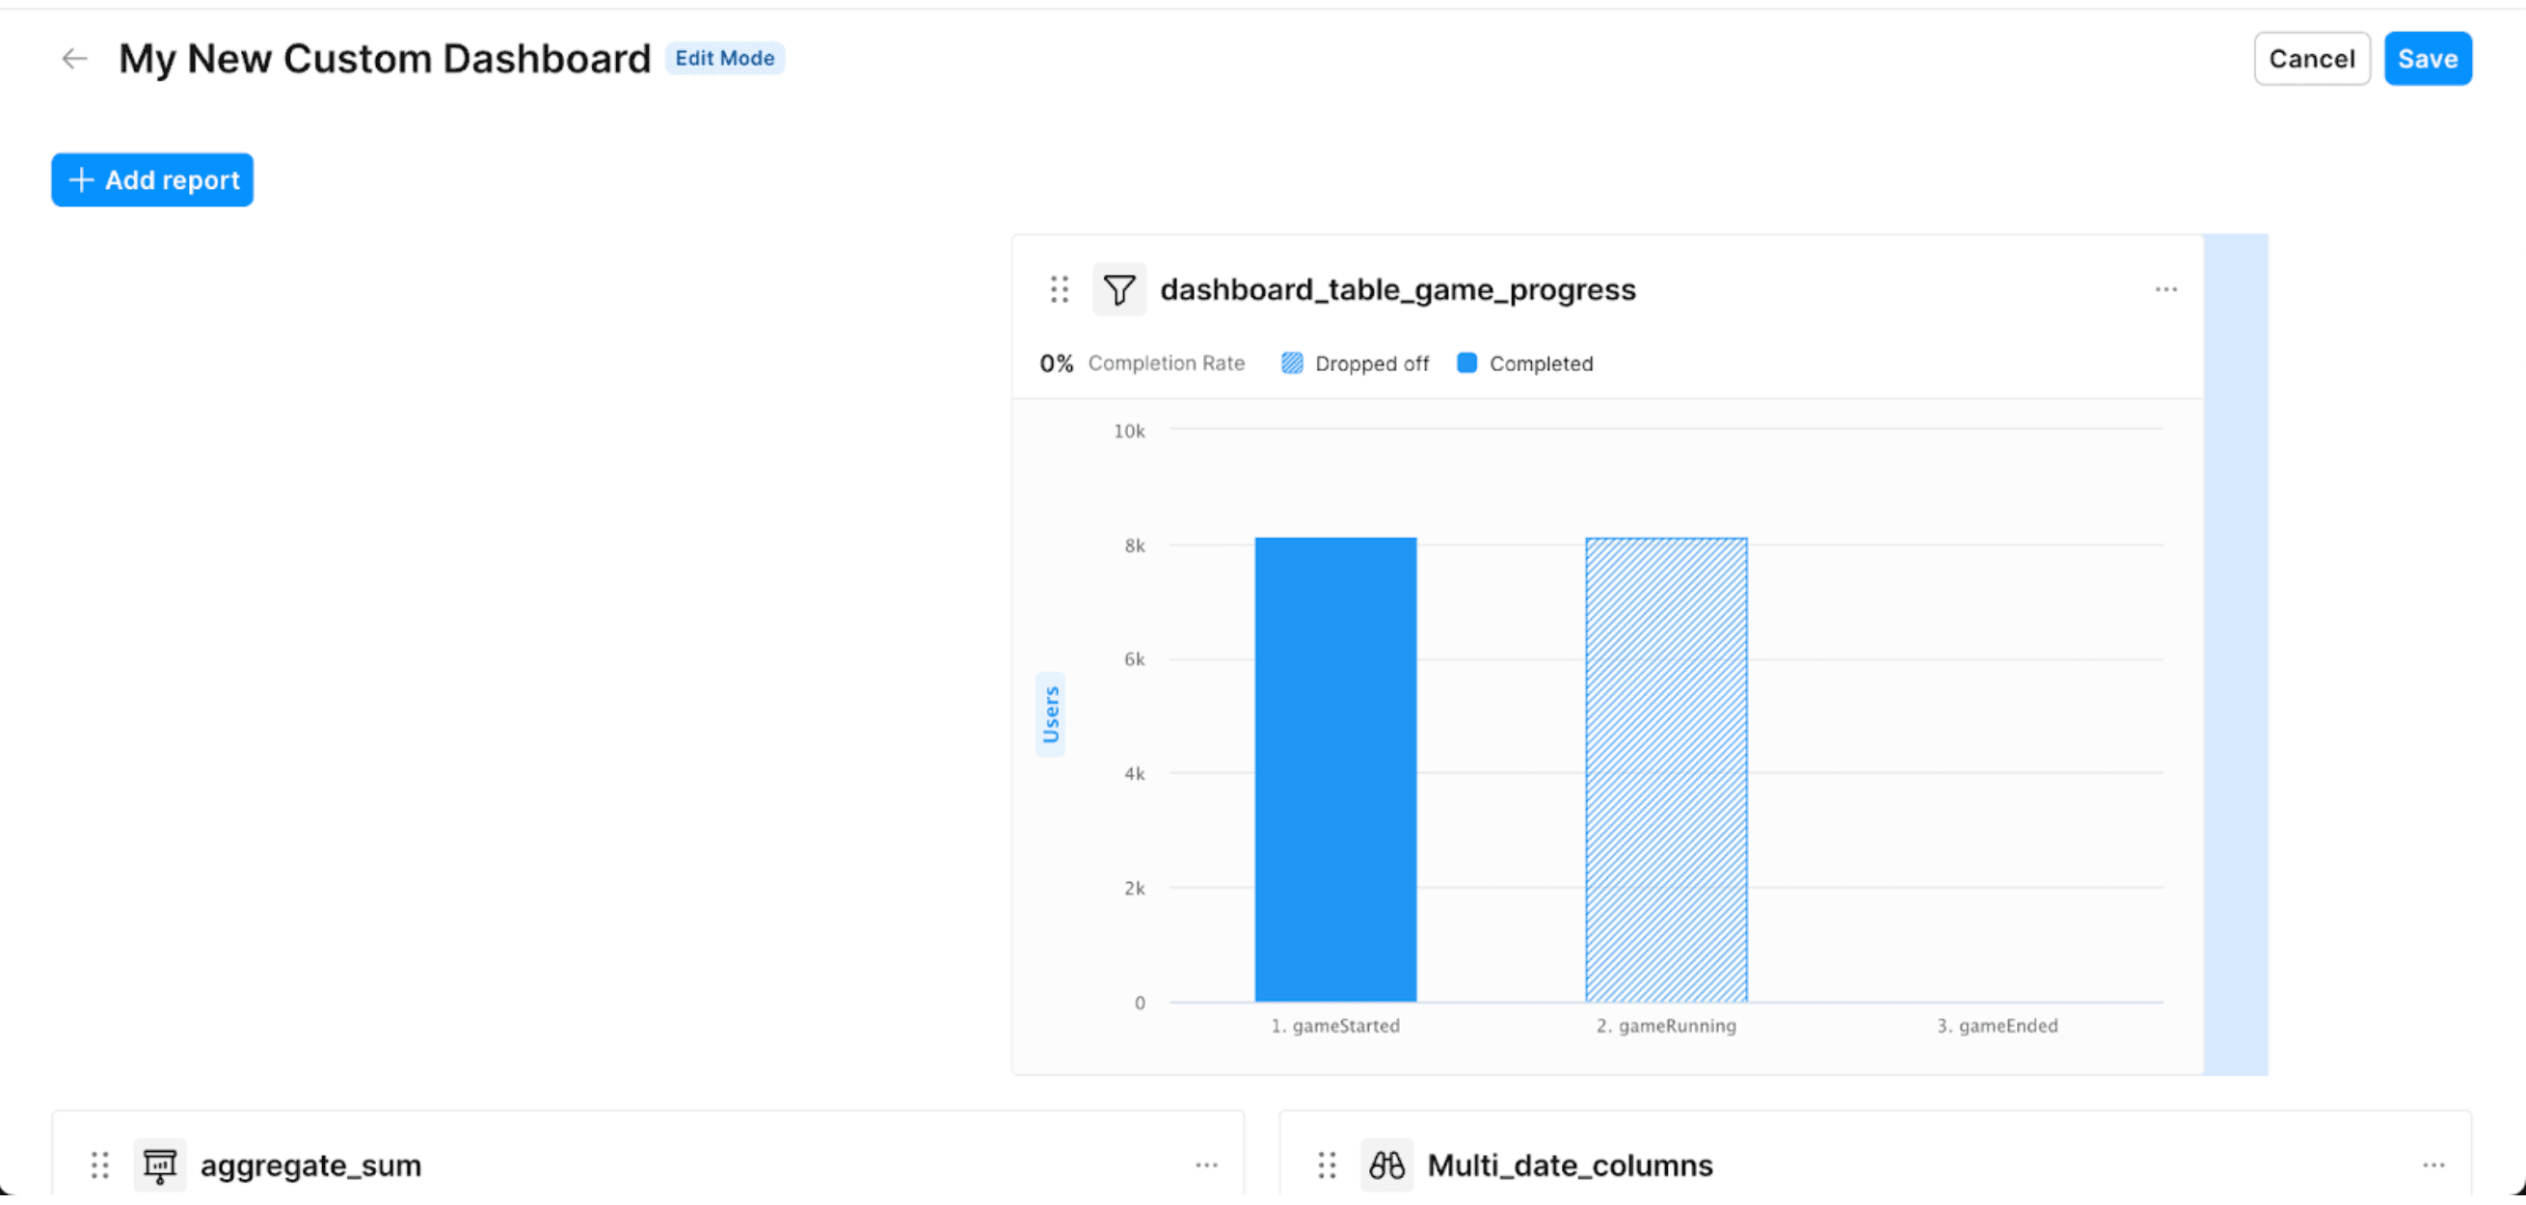Toggle the Completed legend series
Screen dimensions: 2526x1205
point(1525,363)
